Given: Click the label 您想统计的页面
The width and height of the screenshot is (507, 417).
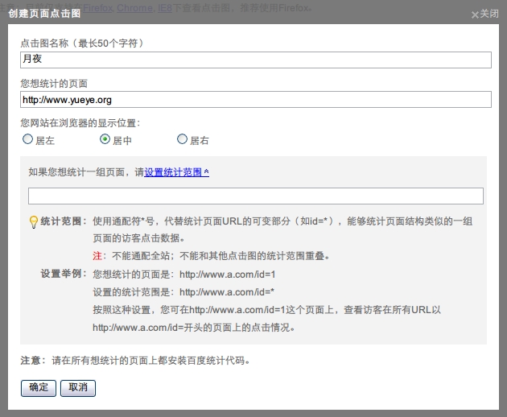Looking at the screenshot, I should point(54,84).
